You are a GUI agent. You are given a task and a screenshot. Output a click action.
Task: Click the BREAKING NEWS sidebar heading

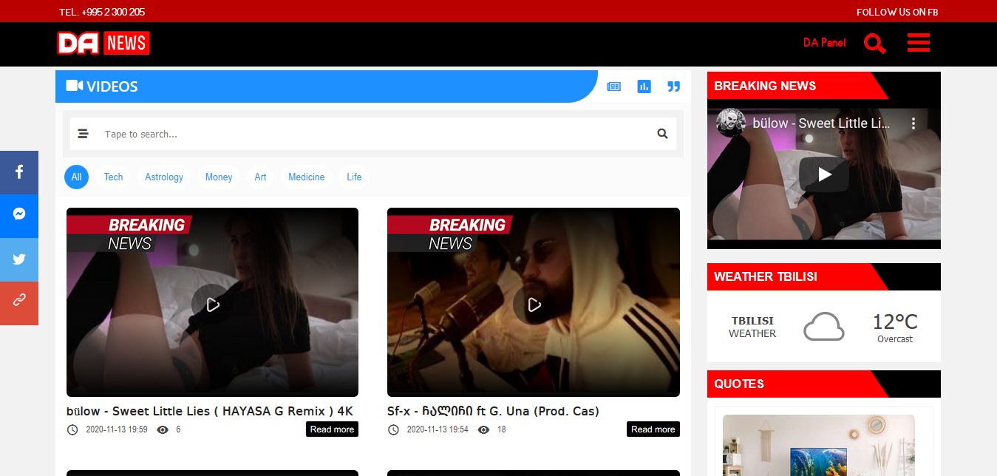pyautogui.click(x=765, y=86)
